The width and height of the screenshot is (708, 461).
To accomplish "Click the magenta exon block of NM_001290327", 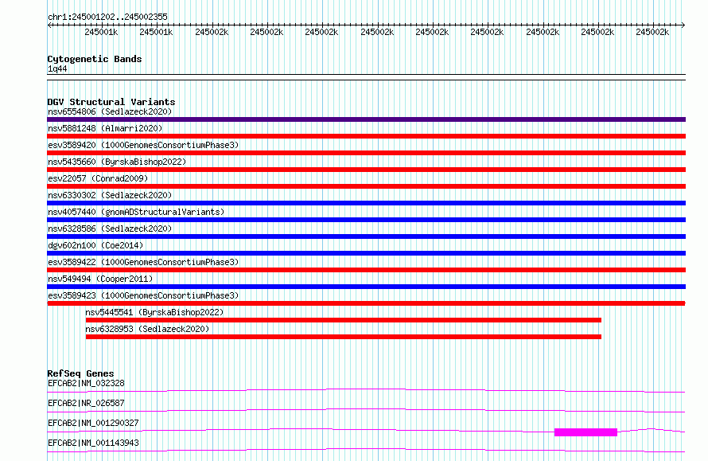I will [x=585, y=432].
